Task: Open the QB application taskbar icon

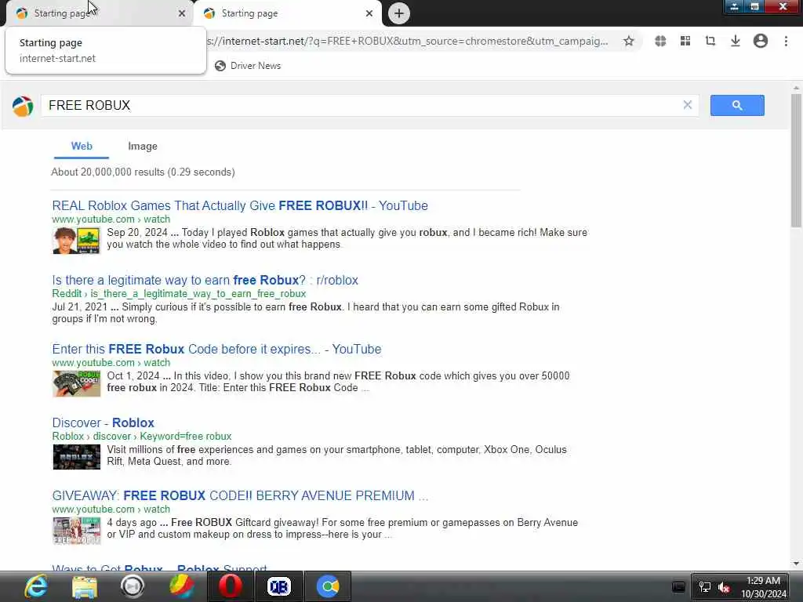Action: [x=279, y=586]
